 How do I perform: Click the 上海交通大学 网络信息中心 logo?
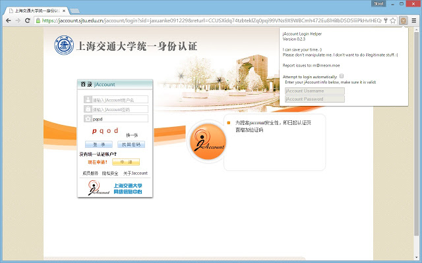coord(128,189)
